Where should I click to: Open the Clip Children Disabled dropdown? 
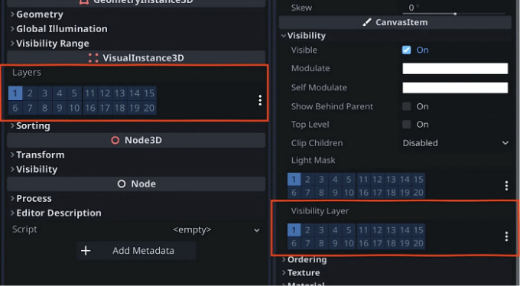click(455, 143)
